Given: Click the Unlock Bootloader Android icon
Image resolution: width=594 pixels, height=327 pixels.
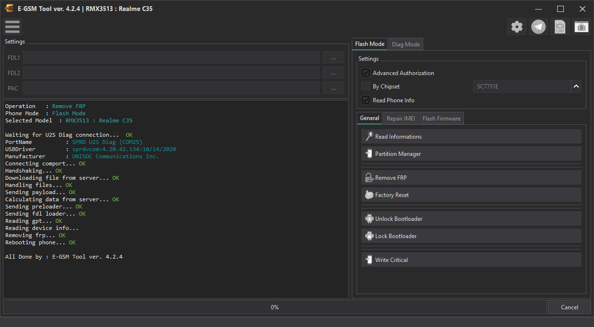Looking at the screenshot, I should (369, 218).
